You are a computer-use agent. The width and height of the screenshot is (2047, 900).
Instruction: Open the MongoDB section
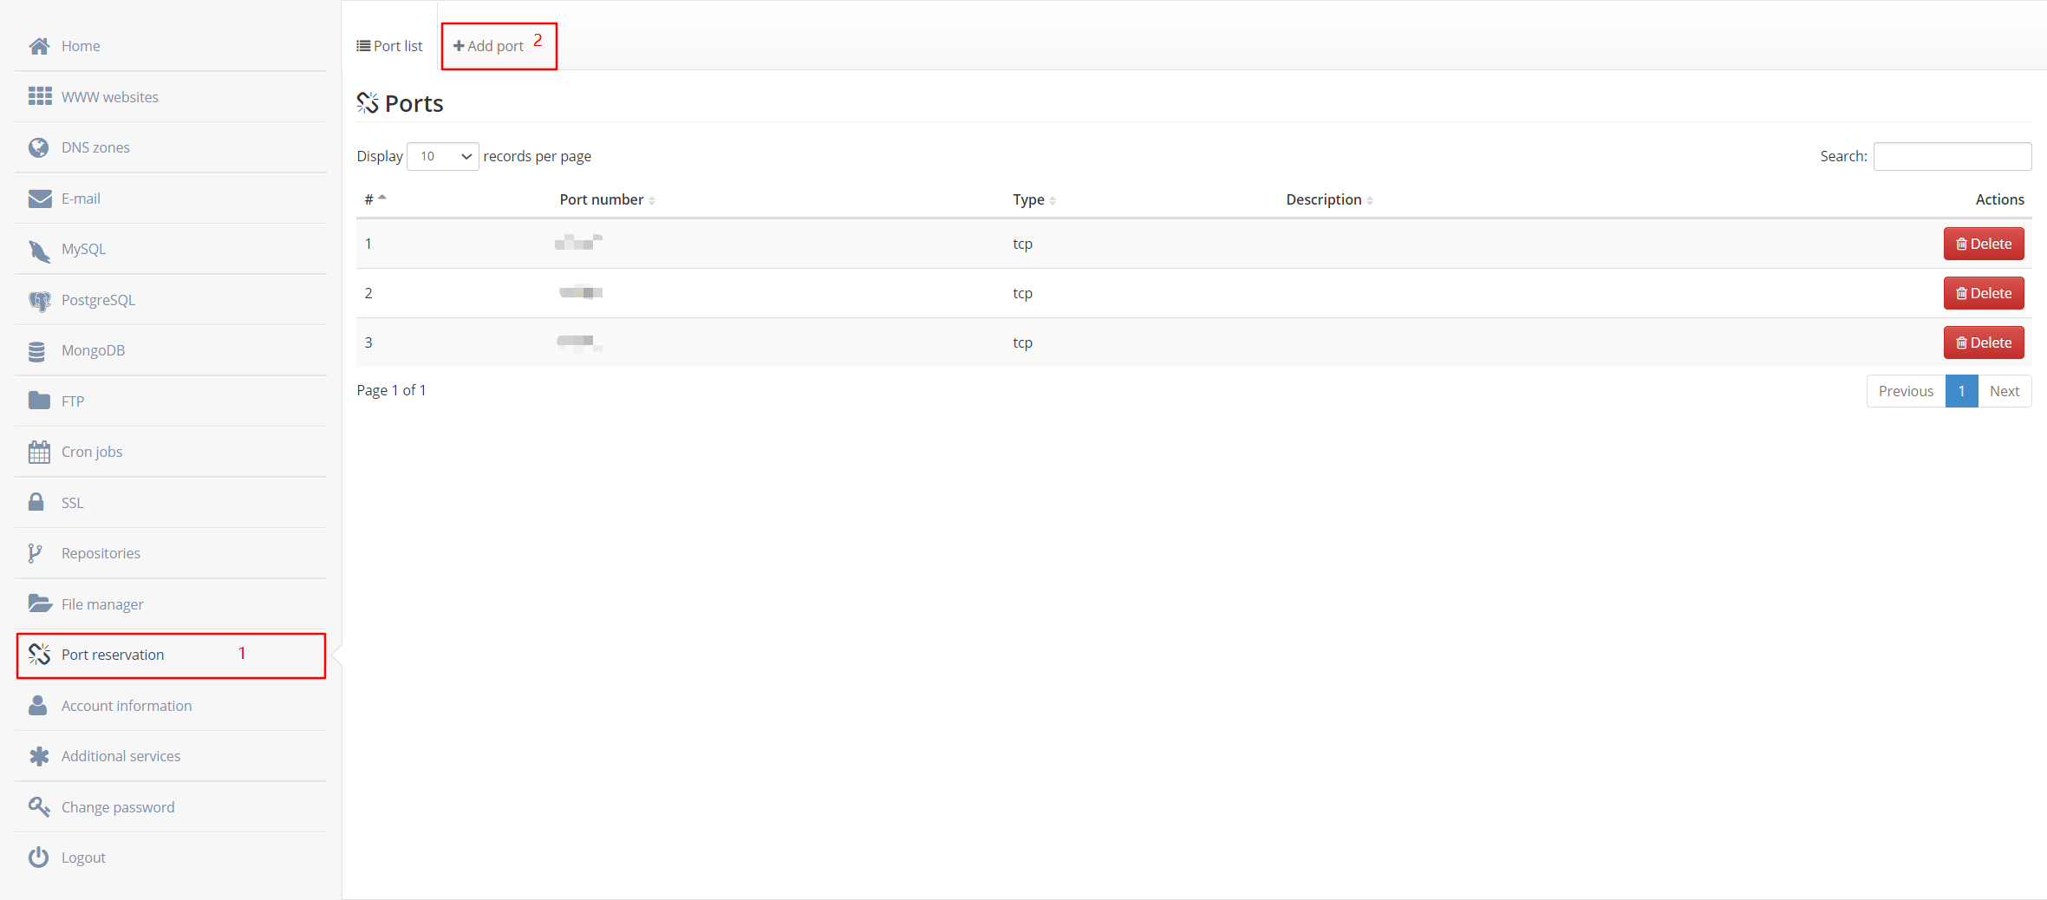coord(92,349)
